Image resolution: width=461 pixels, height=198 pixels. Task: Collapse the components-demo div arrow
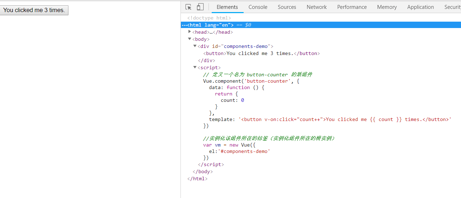tap(195, 46)
